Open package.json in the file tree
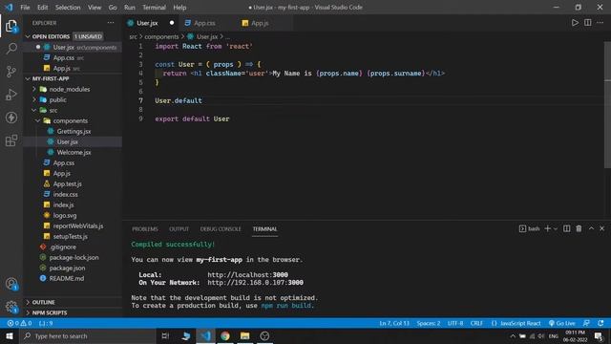Image resolution: width=611 pixels, height=344 pixels. click(x=67, y=268)
